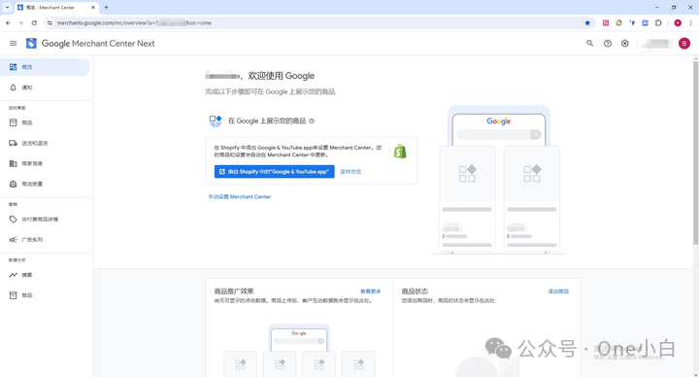
Task: Click the 商品推广效果 card heading
Action: (234, 291)
